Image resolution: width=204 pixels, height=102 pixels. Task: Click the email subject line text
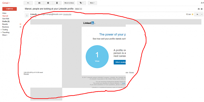(49, 9)
